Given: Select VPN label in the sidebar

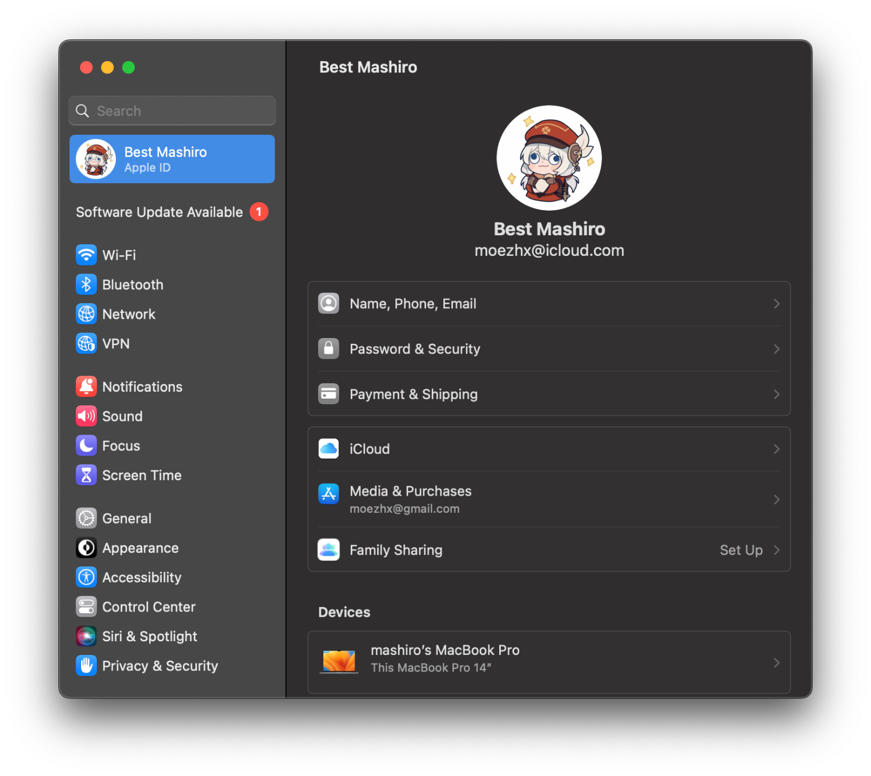Looking at the screenshot, I should 116,344.
